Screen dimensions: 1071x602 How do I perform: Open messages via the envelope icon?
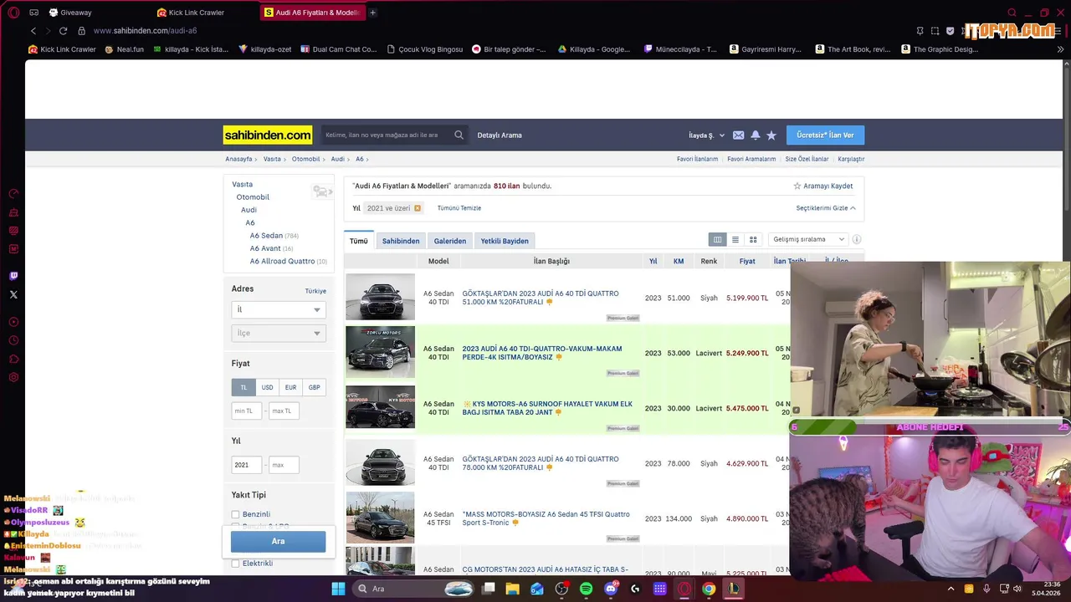tap(738, 135)
